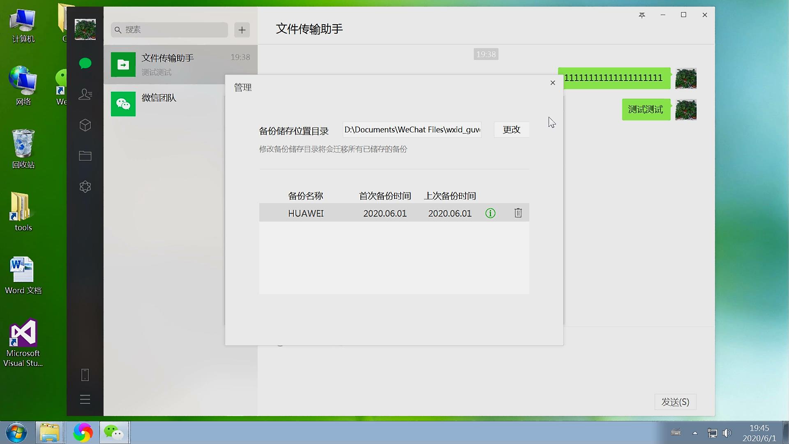Click the plus button beside the search box
The height and width of the screenshot is (444, 789).
(x=242, y=30)
